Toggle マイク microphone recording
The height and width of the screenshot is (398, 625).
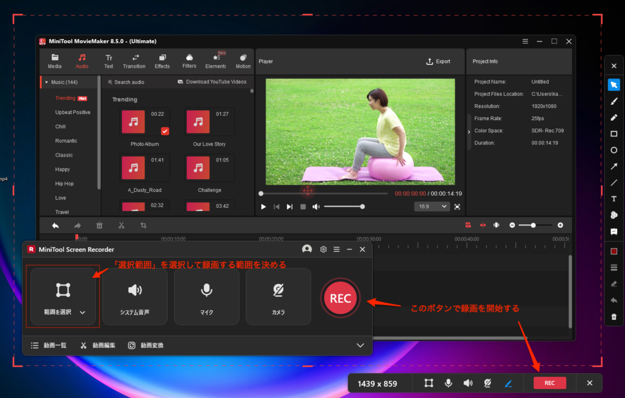point(206,297)
